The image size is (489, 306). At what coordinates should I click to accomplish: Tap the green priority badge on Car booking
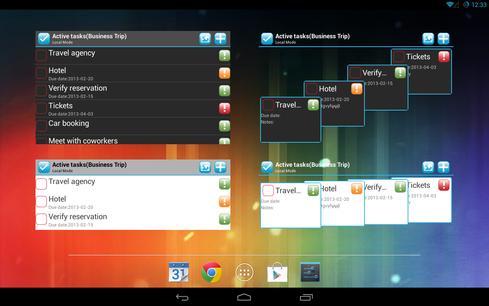[224, 126]
